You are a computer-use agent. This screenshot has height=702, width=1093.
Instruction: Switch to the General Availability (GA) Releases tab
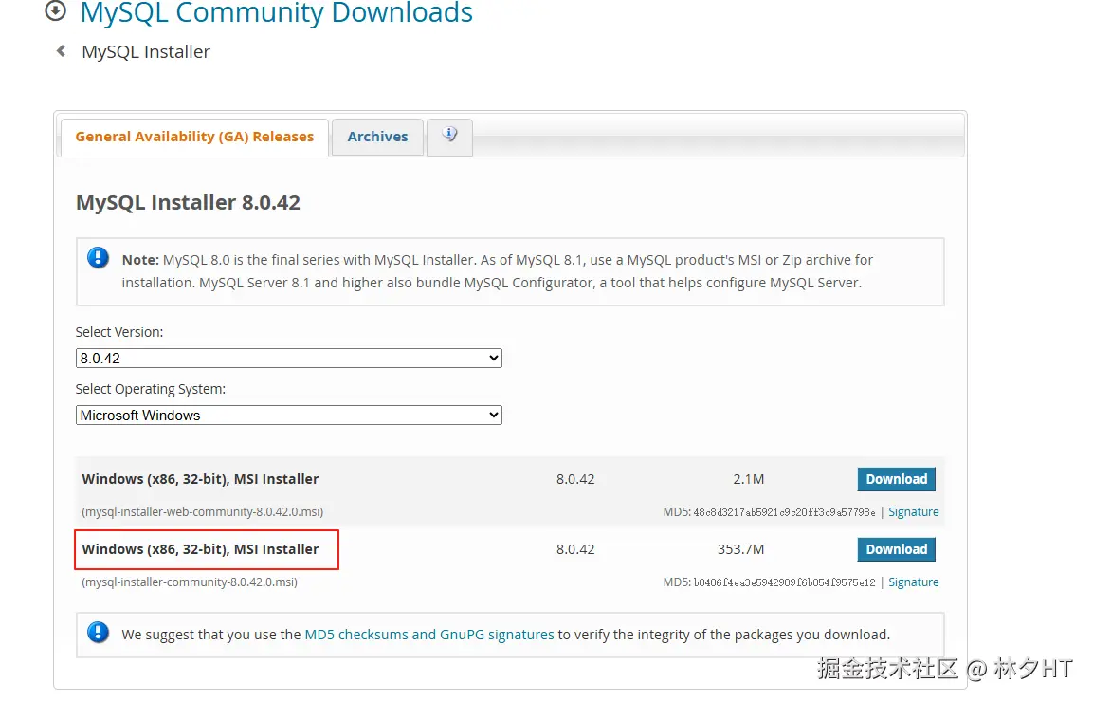point(194,137)
